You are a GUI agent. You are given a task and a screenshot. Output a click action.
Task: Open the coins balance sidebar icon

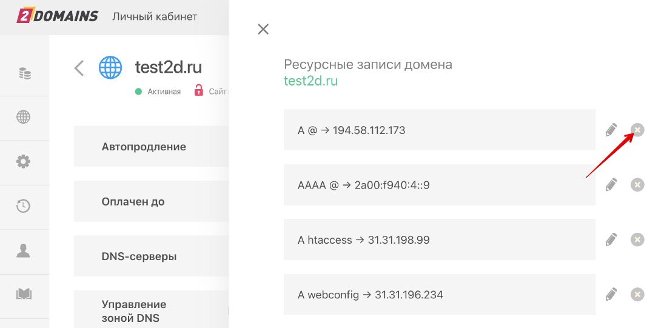point(24,74)
